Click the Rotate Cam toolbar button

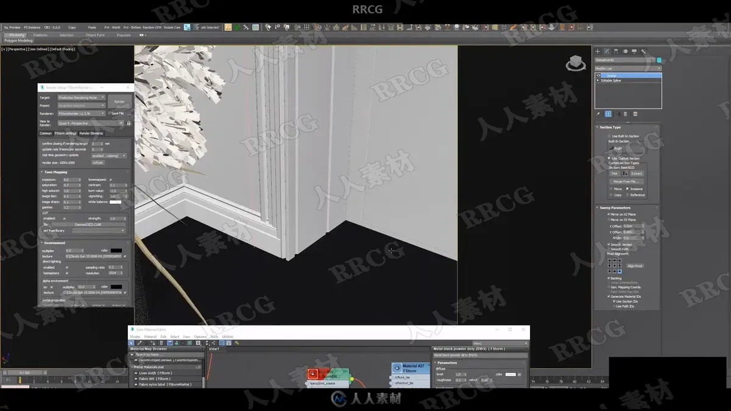coord(172,27)
